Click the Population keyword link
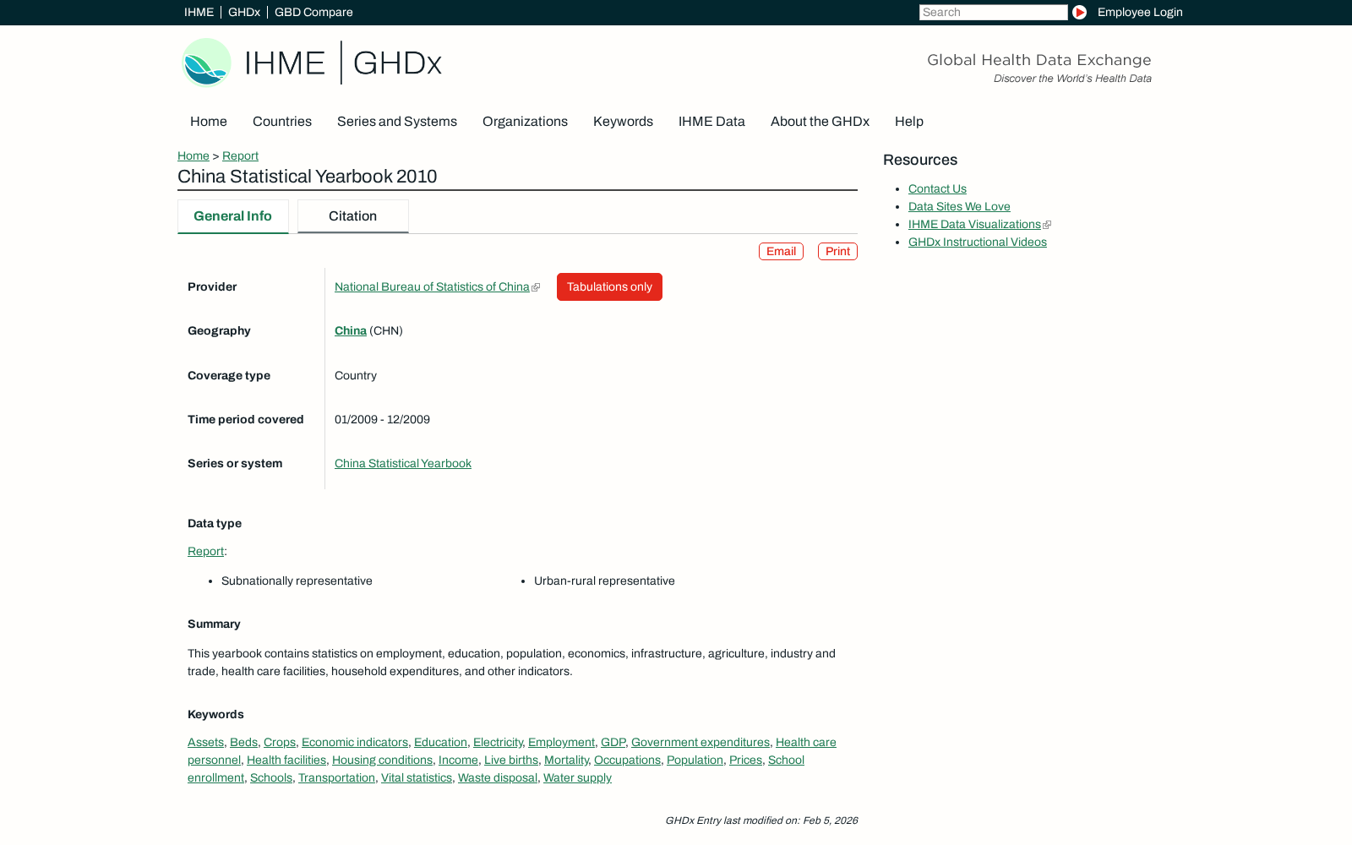 click(x=695, y=760)
